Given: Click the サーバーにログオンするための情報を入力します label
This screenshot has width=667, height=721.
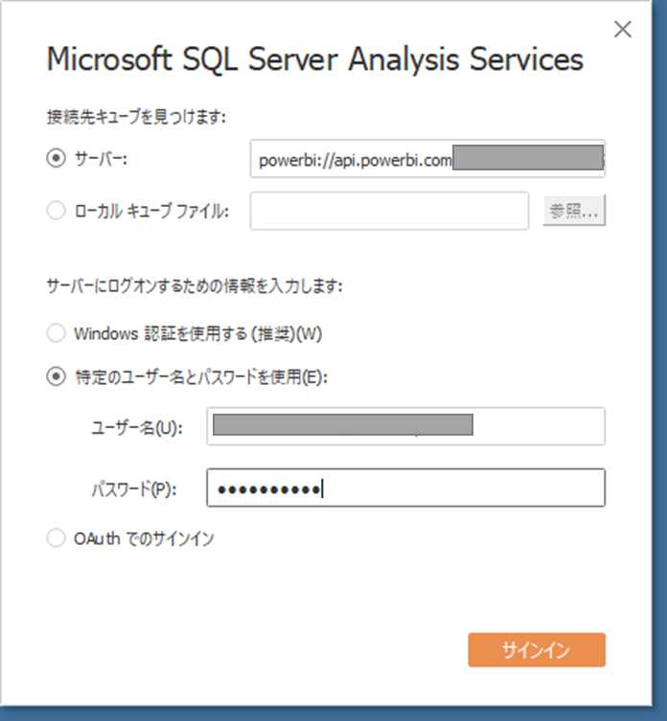Looking at the screenshot, I should click(x=195, y=286).
